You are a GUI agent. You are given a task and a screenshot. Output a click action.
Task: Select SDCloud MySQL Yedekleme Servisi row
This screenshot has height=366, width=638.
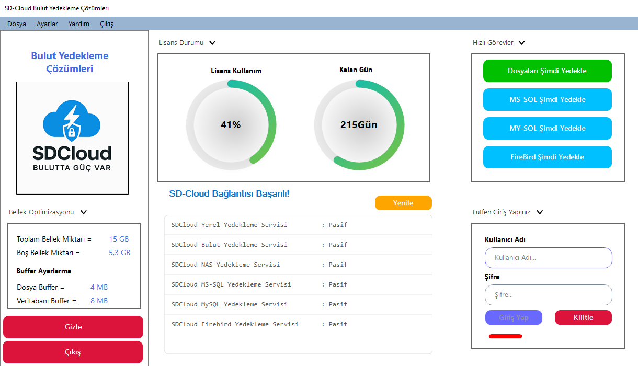click(298, 305)
